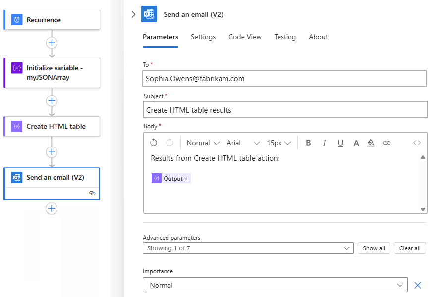Toggle bold formatting in the Body editor

pyautogui.click(x=308, y=143)
